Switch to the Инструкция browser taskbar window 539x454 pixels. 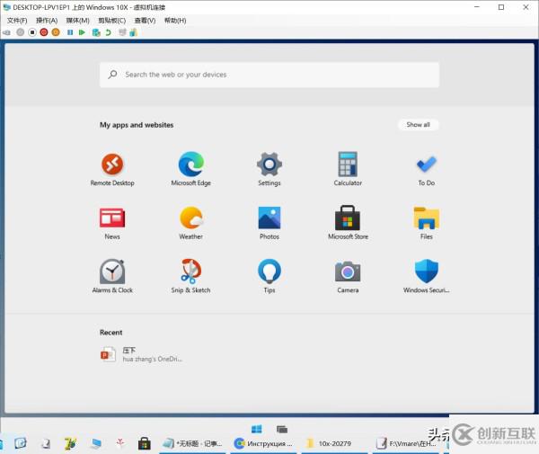pyautogui.click(x=263, y=444)
